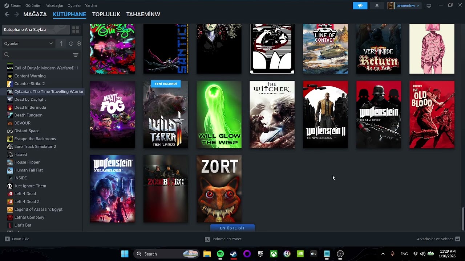Go back with the left arrow
465x261 pixels.
pyautogui.click(x=7, y=14)
